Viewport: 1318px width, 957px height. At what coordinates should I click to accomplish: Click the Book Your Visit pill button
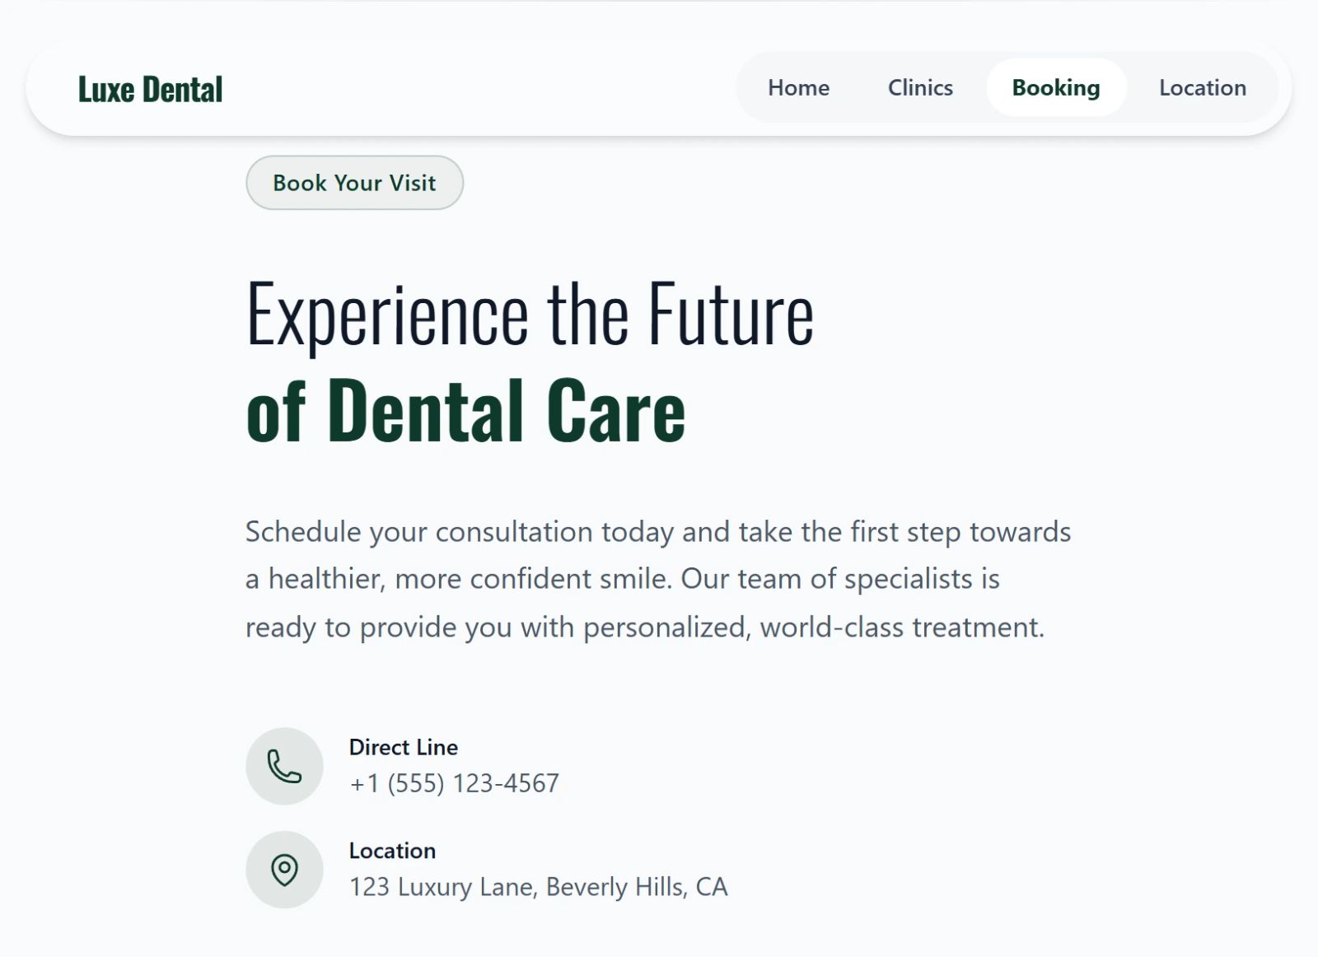[354, 183]
